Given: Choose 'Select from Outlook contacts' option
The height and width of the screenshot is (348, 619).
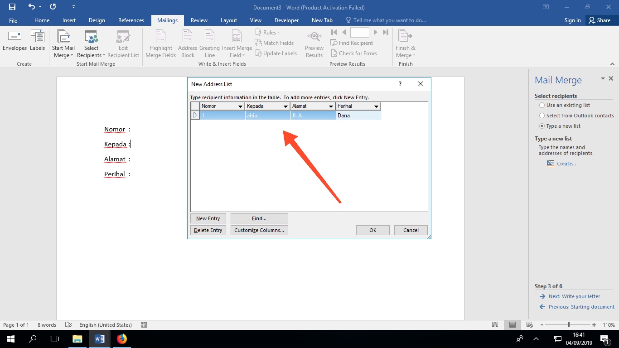Looking at the screenshot, I should point(542,116).
